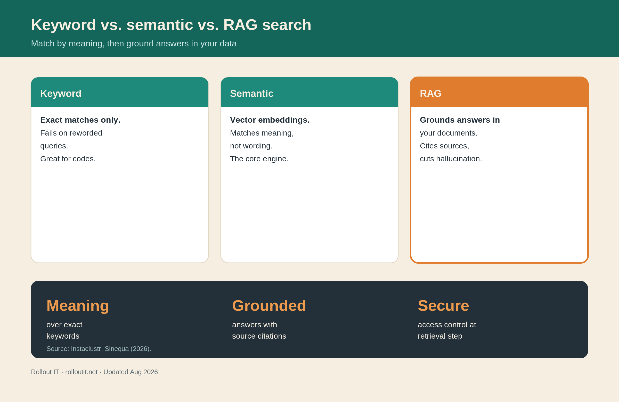This screenshot has height=402, width=619.
Task: Click 'over exact' text under Meaning
Action: [x=64, y=324]
